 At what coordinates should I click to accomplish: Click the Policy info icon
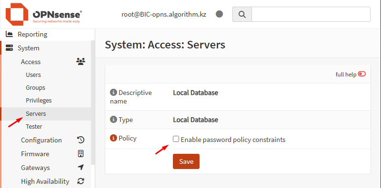tap(113, 138)
